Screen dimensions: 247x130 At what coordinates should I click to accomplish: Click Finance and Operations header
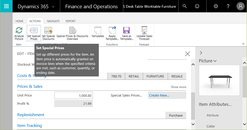pyautogui.click(x=92, y=6)
